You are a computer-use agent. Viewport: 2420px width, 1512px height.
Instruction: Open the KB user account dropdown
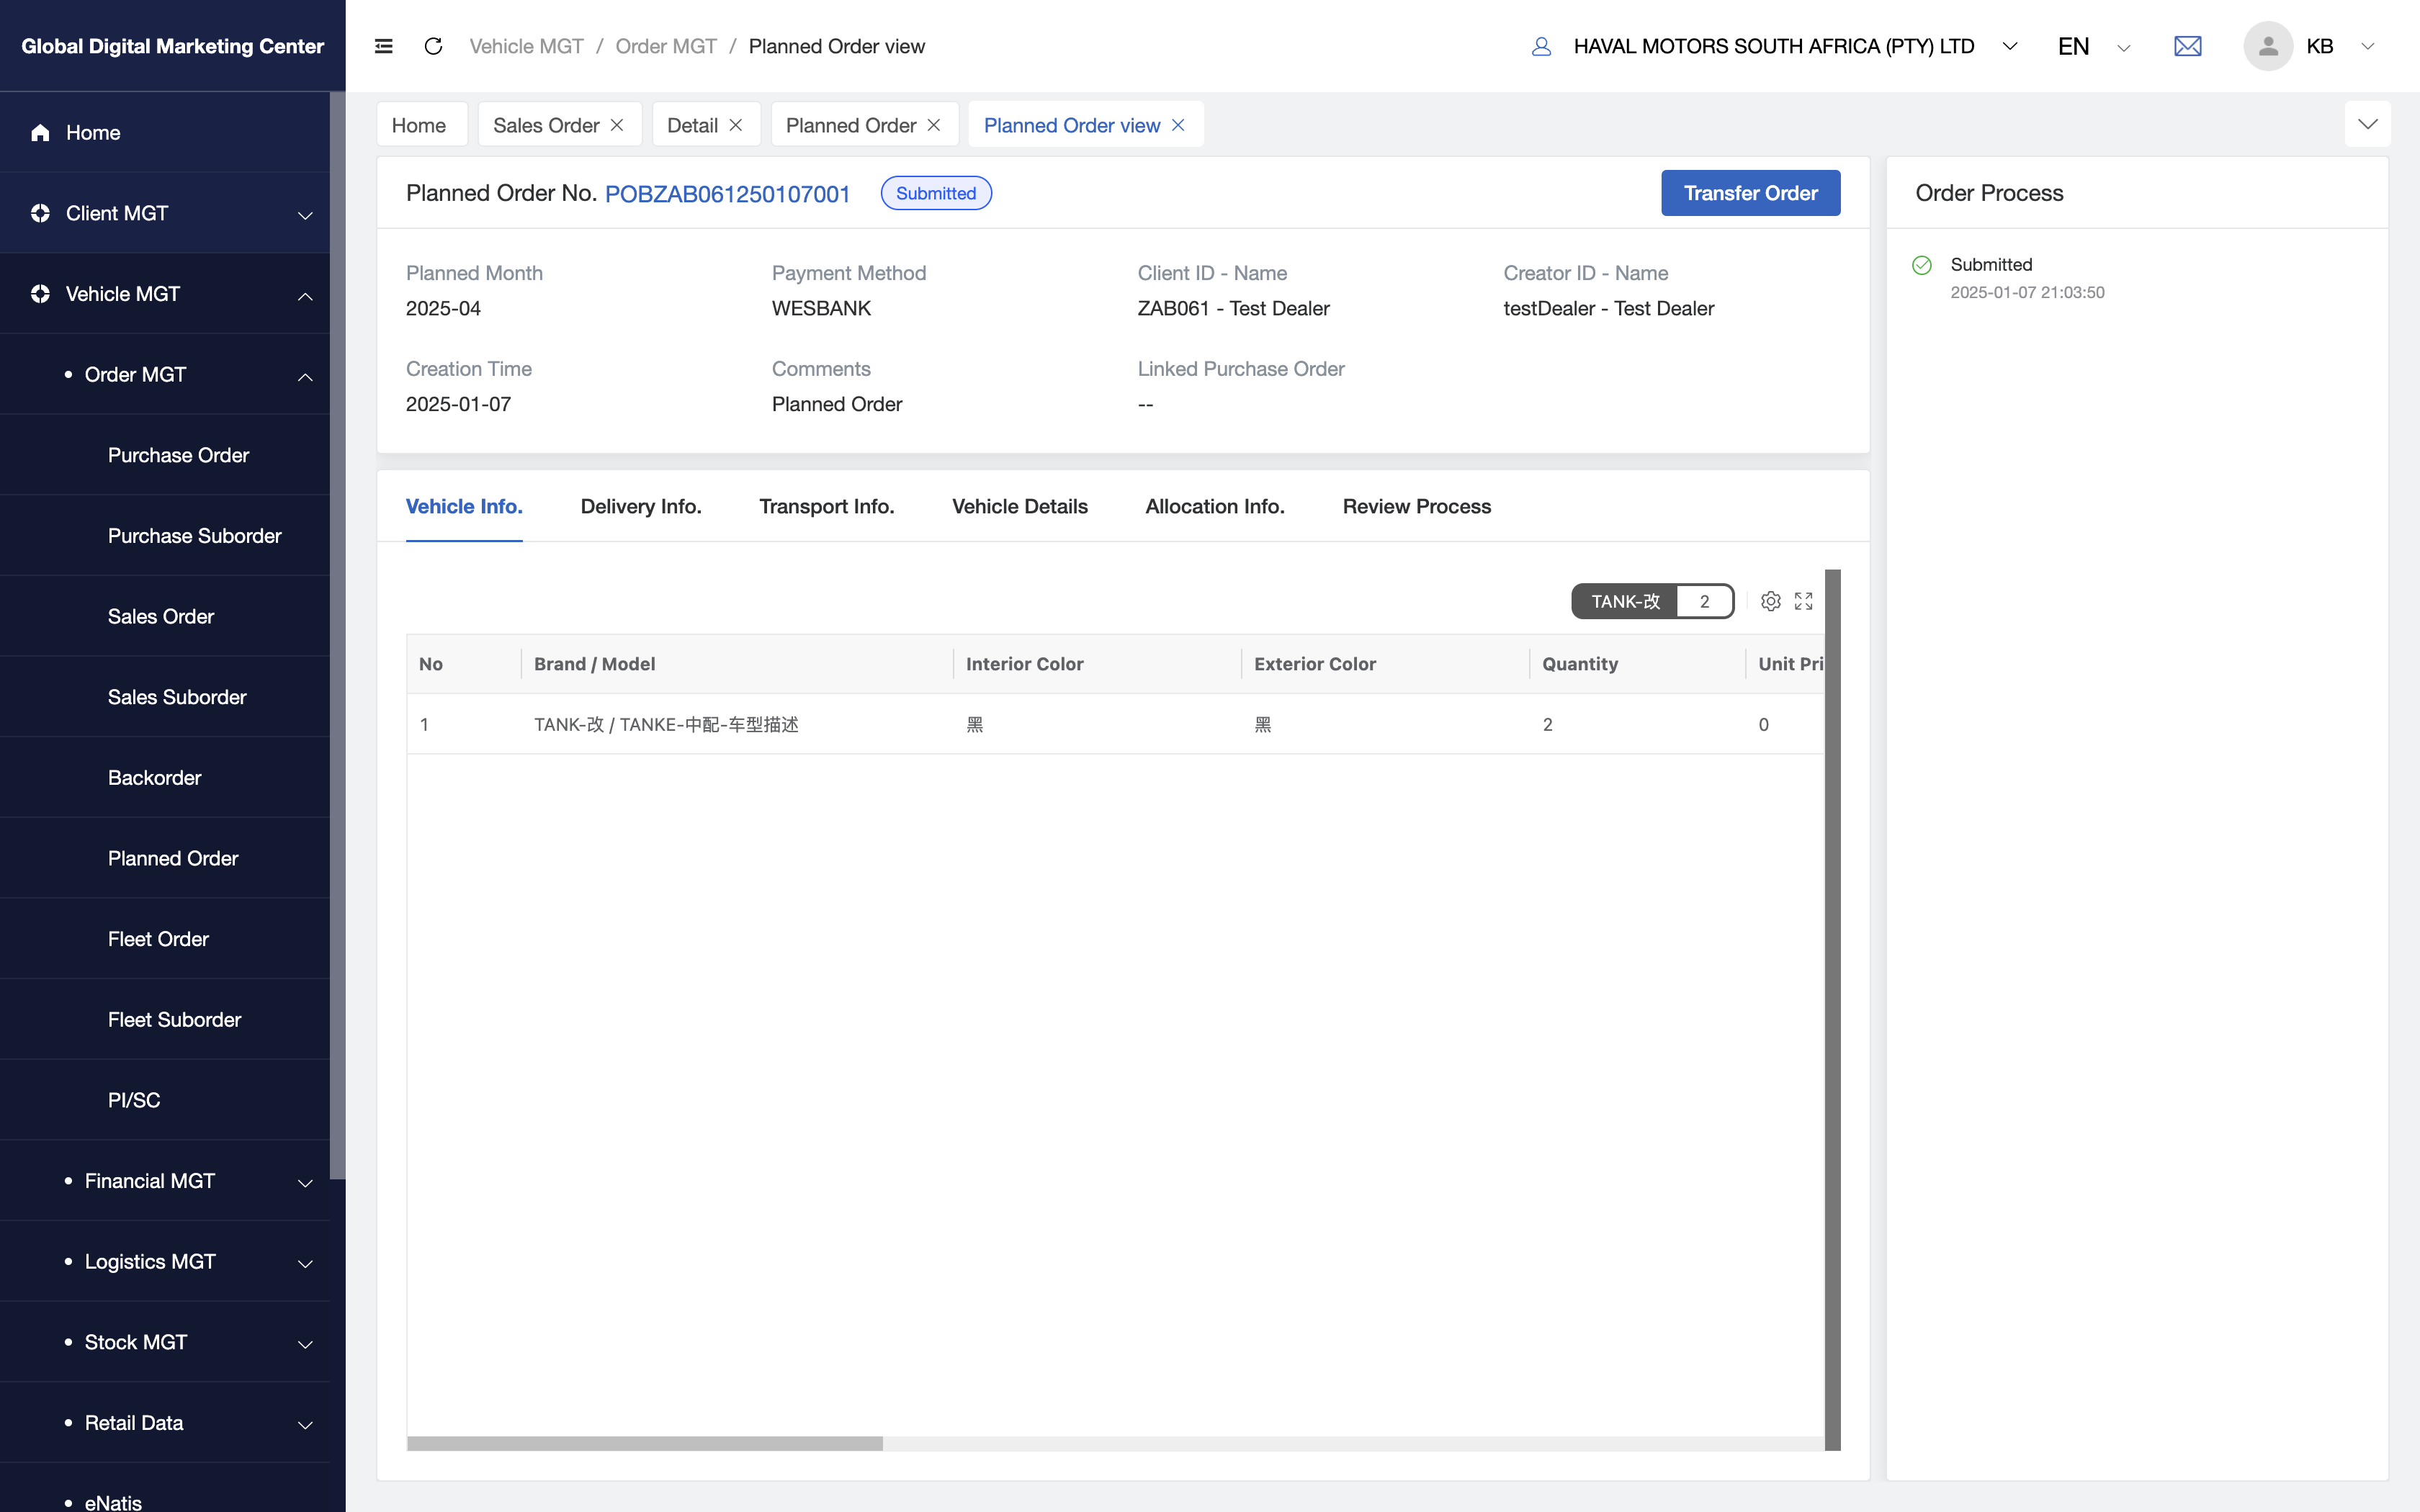coord(2366,46)
